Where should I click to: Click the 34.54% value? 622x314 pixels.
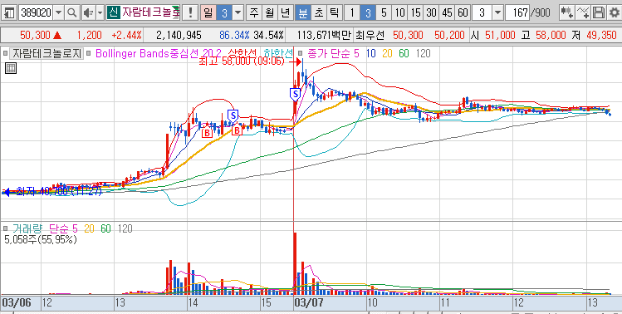(269, 36)
